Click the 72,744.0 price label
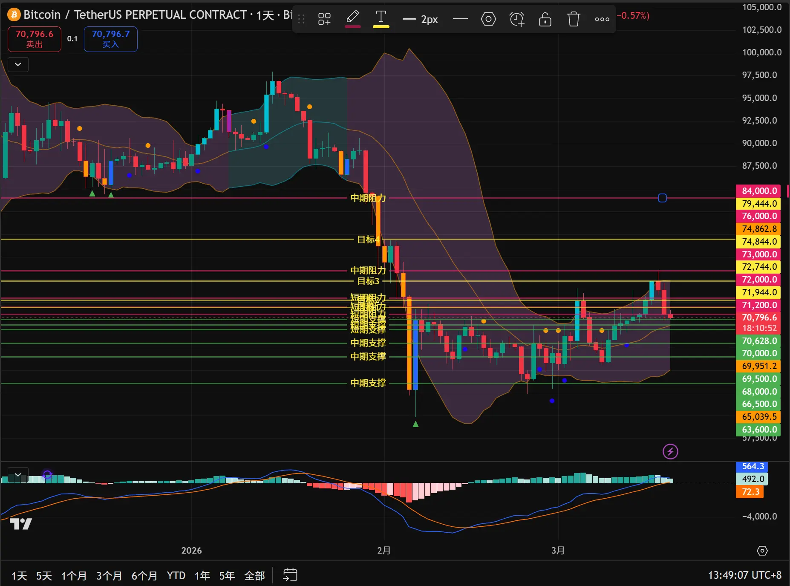Screen dimensions: 790x586 [x=759, y=267]
